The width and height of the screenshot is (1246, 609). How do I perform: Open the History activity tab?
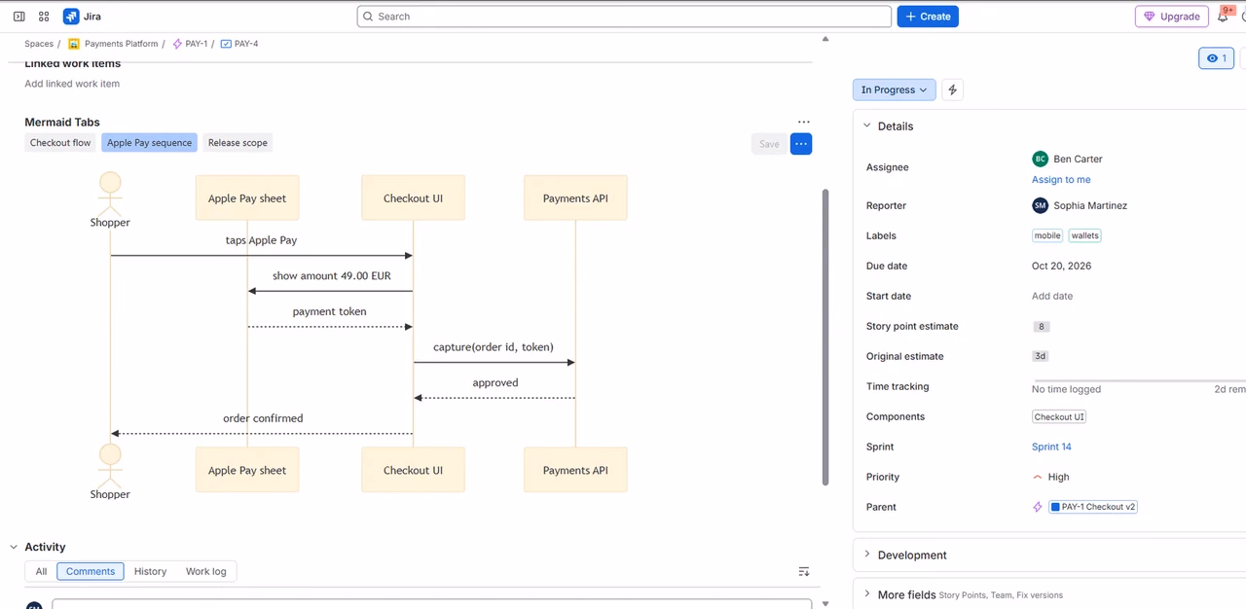pyautogui.click(x=150, y=572)
